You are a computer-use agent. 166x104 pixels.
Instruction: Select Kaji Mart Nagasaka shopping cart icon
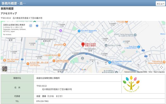79,31
